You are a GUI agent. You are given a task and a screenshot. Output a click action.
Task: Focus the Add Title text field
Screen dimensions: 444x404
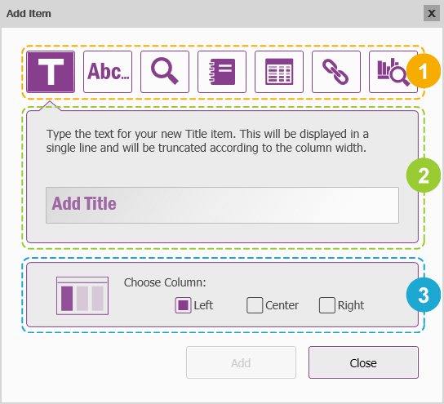click(222, 205)
